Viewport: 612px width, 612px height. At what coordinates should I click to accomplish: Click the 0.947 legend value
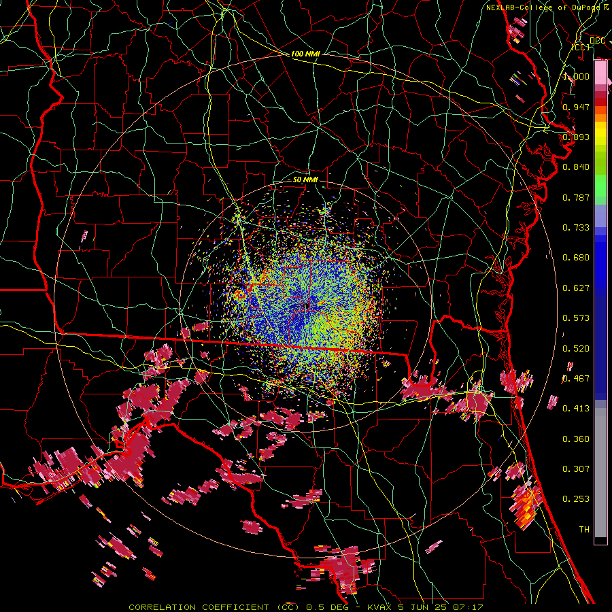click(x=576, y=107)
